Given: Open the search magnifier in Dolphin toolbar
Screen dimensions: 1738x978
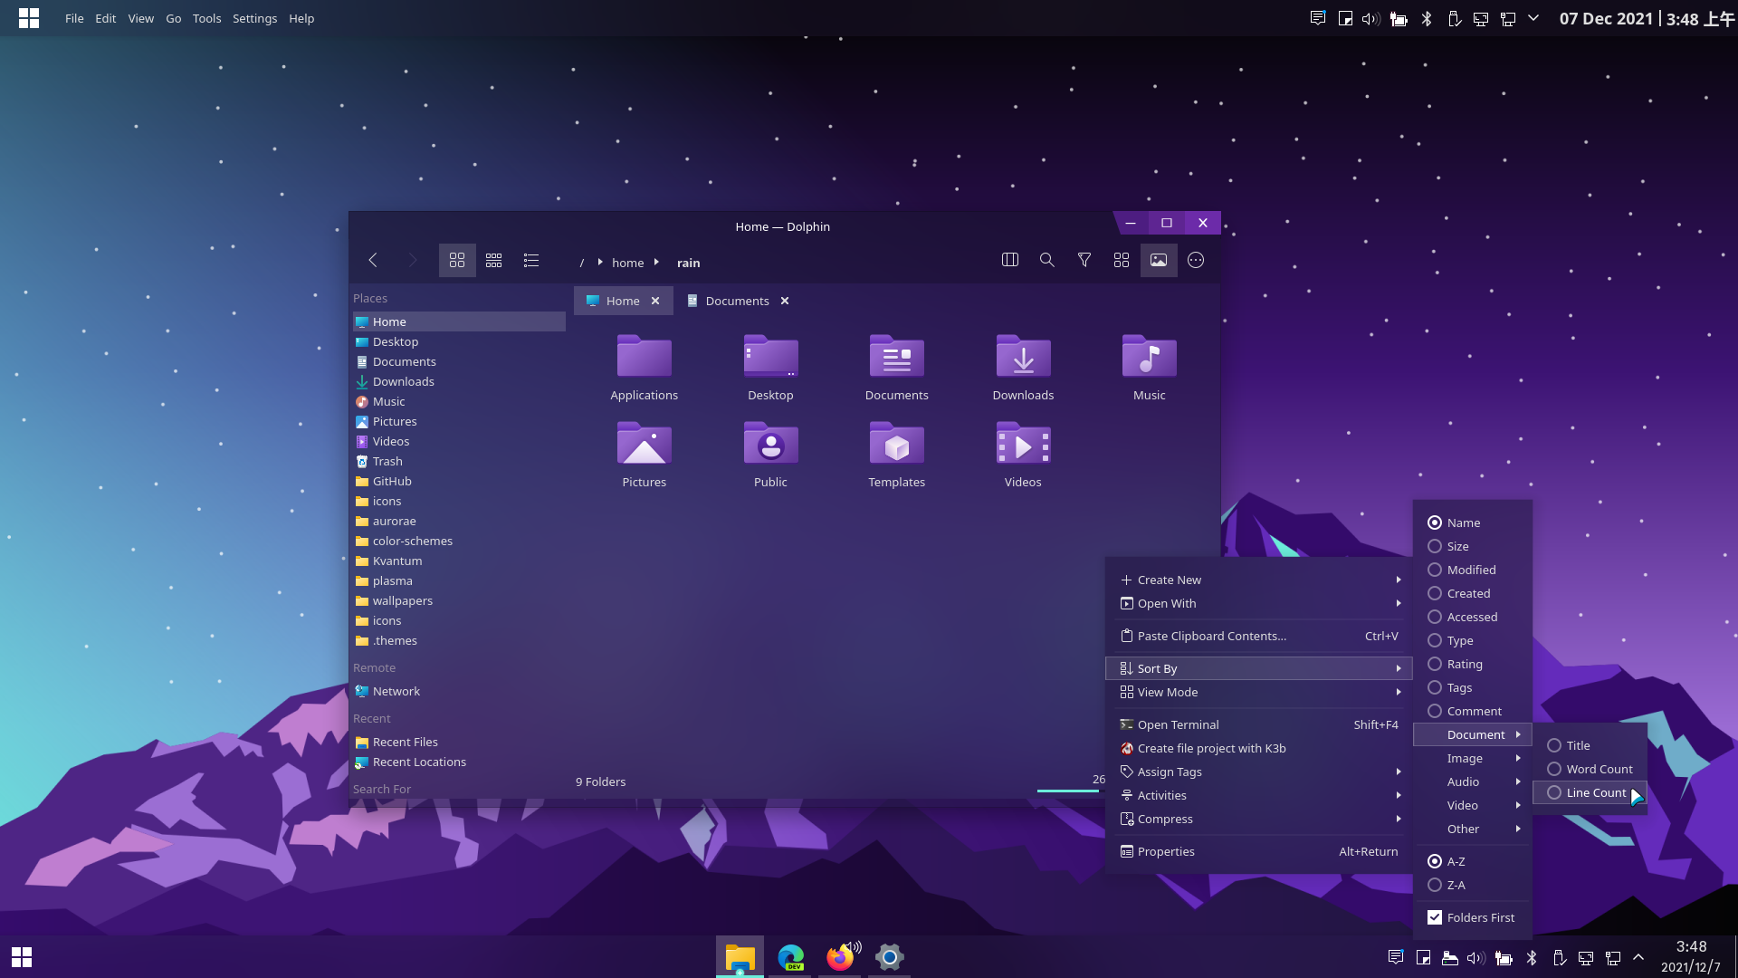Looking at the screenshot, I should [x=1047, y=261].
